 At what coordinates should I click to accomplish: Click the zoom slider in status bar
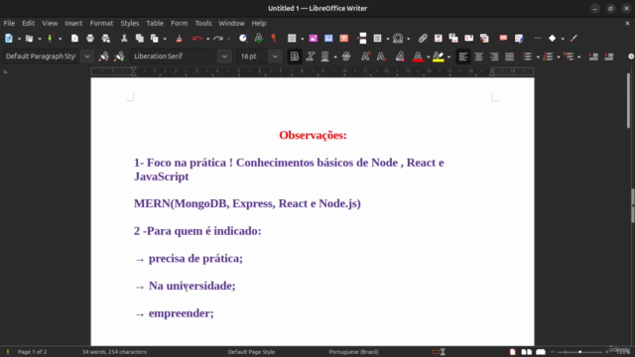click(x=579, y=352)
